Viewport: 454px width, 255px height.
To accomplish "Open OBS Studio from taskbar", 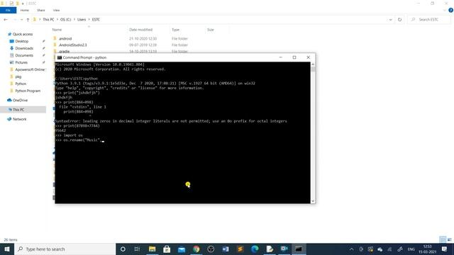I will point(211,249).
